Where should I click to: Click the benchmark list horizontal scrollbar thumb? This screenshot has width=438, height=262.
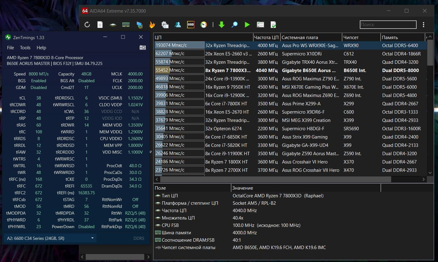(276, 179)
